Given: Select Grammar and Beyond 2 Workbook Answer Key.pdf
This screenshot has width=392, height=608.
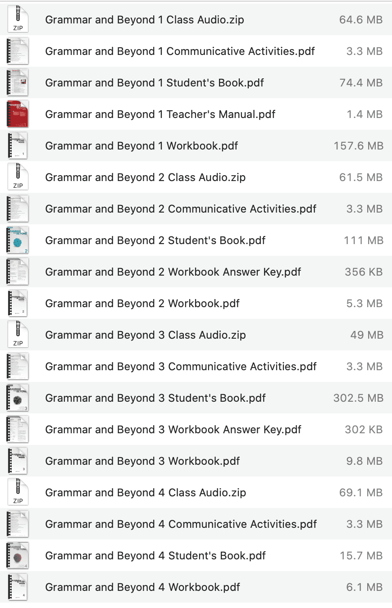Looking at the screenshot, I should click(x=173, y=272).
